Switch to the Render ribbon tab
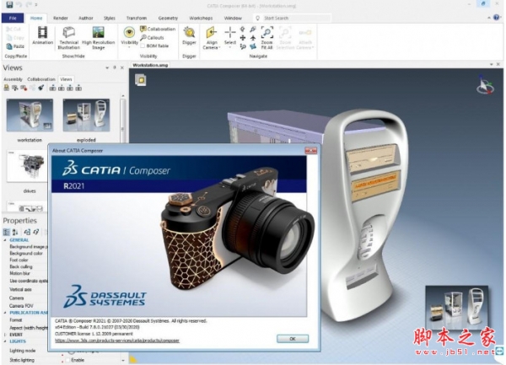 click(x=61, y=16)
